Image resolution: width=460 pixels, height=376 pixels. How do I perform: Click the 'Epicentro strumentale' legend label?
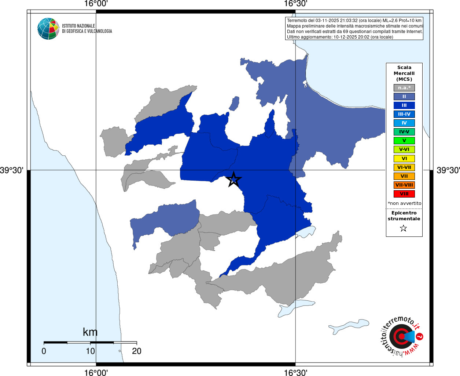pos(404,216)
